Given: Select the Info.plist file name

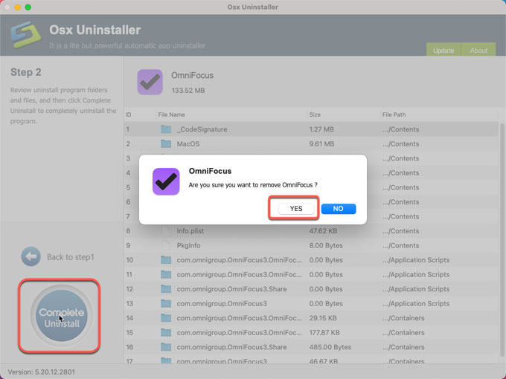Looking at the screenshot, I should tap(190, 231).
